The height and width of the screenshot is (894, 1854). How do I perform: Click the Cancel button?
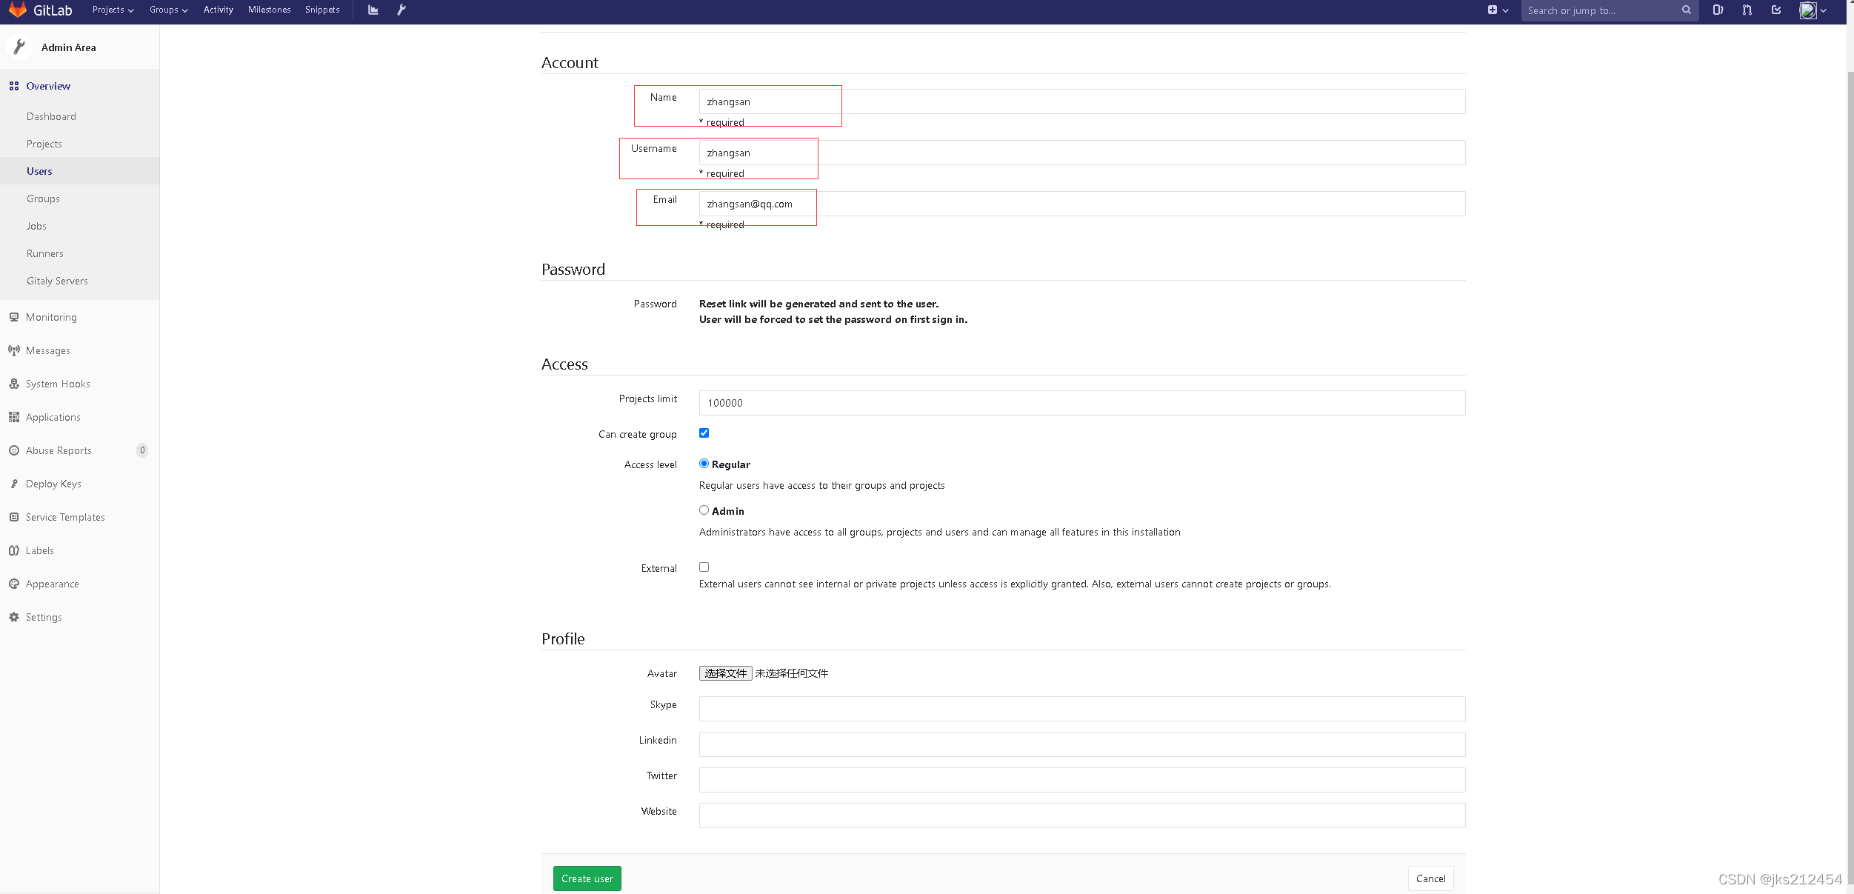1430,878
